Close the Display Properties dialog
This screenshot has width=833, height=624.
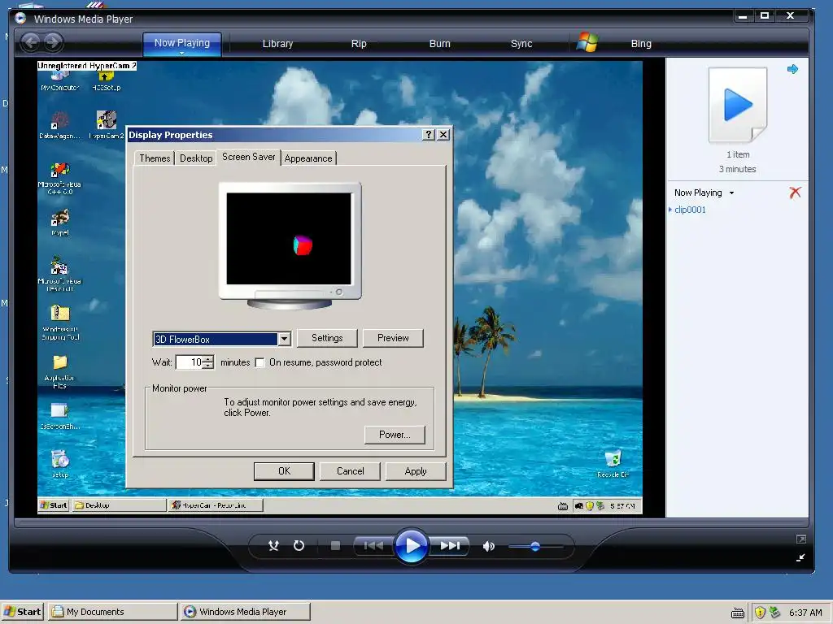point(443,135)
